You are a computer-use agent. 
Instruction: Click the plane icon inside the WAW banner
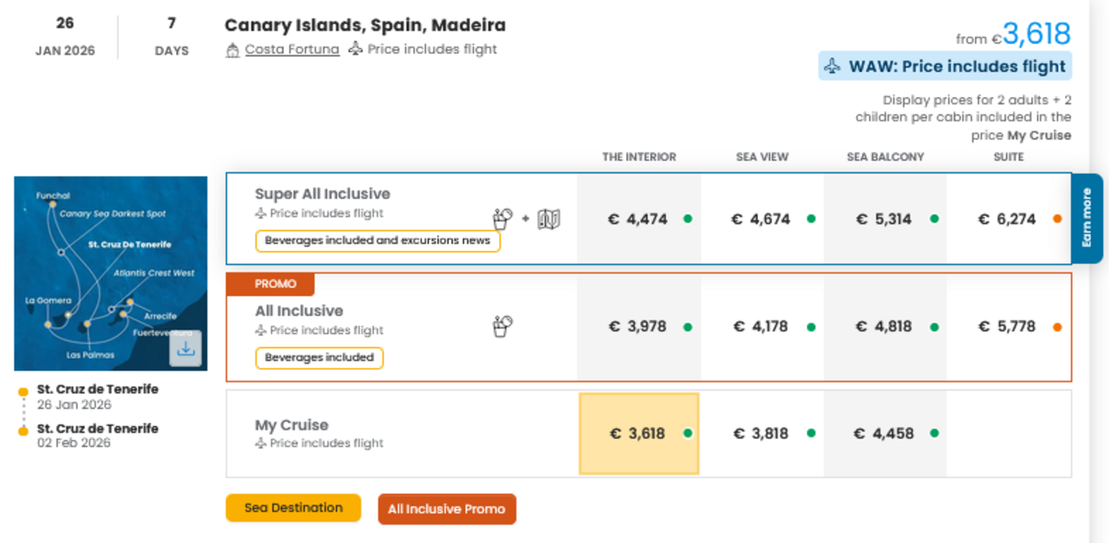833,66
